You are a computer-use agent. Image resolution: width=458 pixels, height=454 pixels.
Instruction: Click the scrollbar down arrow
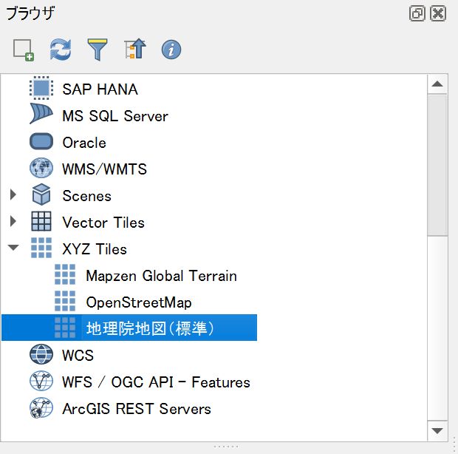(437, 431)
